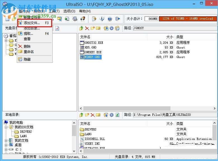
Task: Choose 重命名 from the dropdown menu
Action: point(35,52)
